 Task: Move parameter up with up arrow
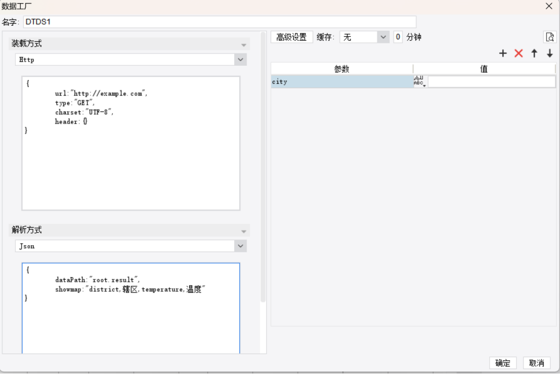(x=534, y=54)
